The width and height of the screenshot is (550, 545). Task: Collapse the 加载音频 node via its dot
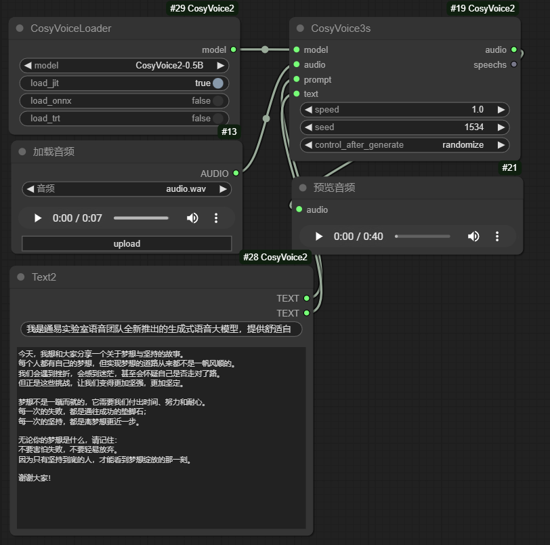tap(22, 152)
